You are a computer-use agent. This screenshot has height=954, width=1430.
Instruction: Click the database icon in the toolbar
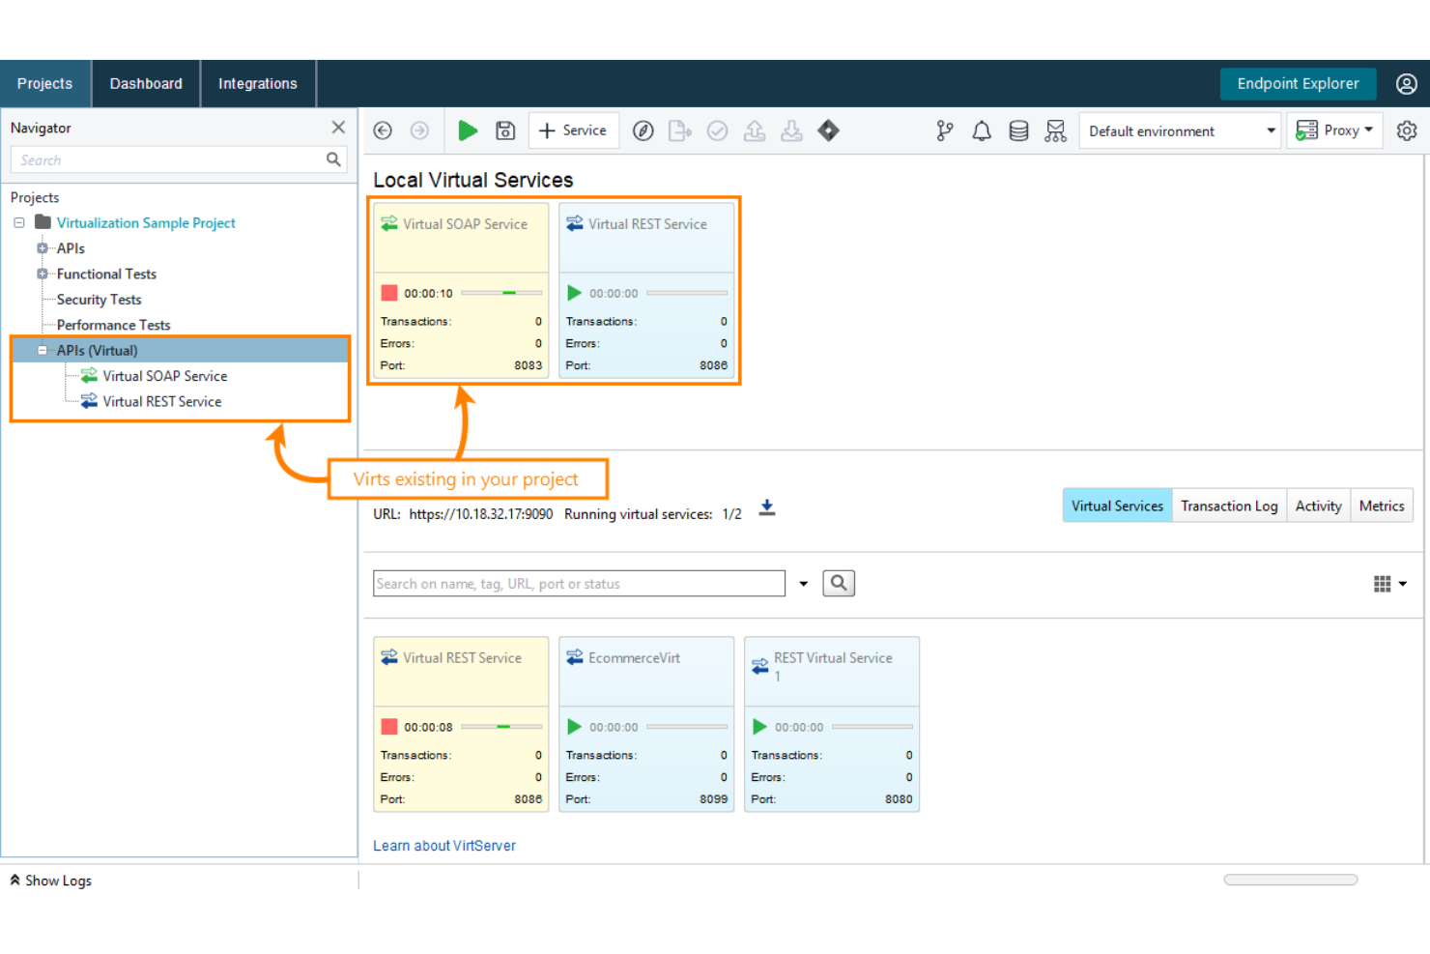tap(1018, 130)
